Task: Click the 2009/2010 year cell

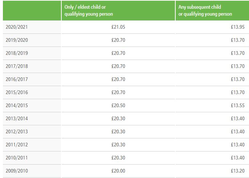Action: [17, 171]
